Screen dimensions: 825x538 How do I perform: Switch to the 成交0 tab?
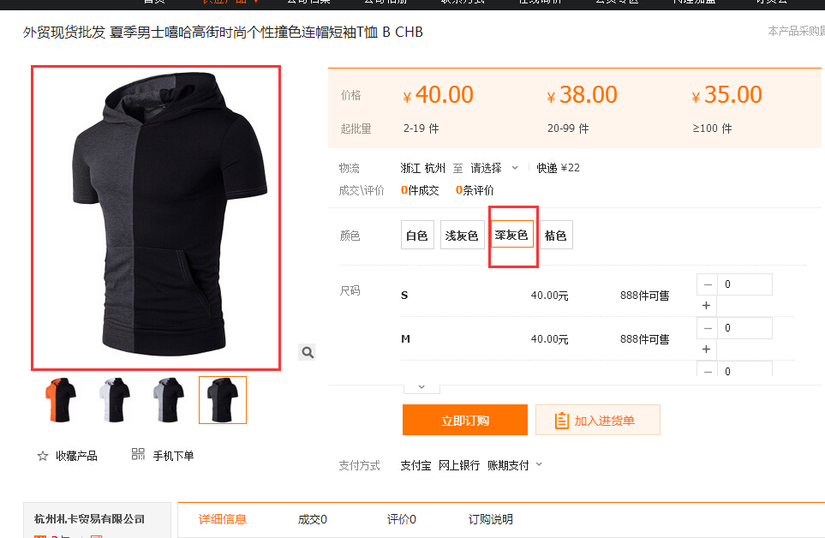[313, 520]
